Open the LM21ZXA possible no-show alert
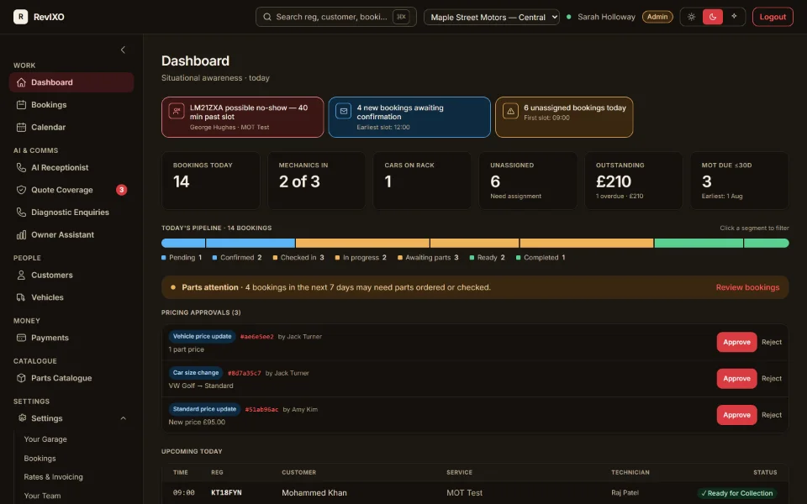The height and width of the screenshot is (504, 807). pyautogui.click(x=242, y=118)
